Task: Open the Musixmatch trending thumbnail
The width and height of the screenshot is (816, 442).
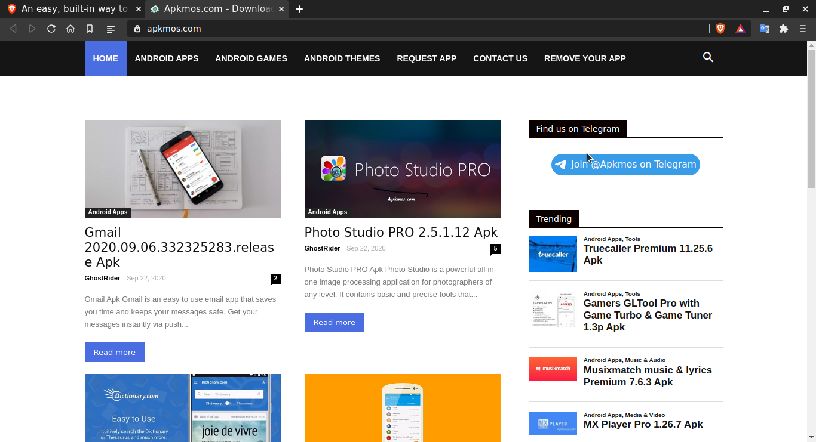Action: pos(553,369)
